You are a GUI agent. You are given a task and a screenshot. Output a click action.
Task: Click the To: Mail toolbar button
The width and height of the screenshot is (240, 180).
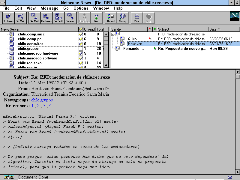[x=20, y=18]
